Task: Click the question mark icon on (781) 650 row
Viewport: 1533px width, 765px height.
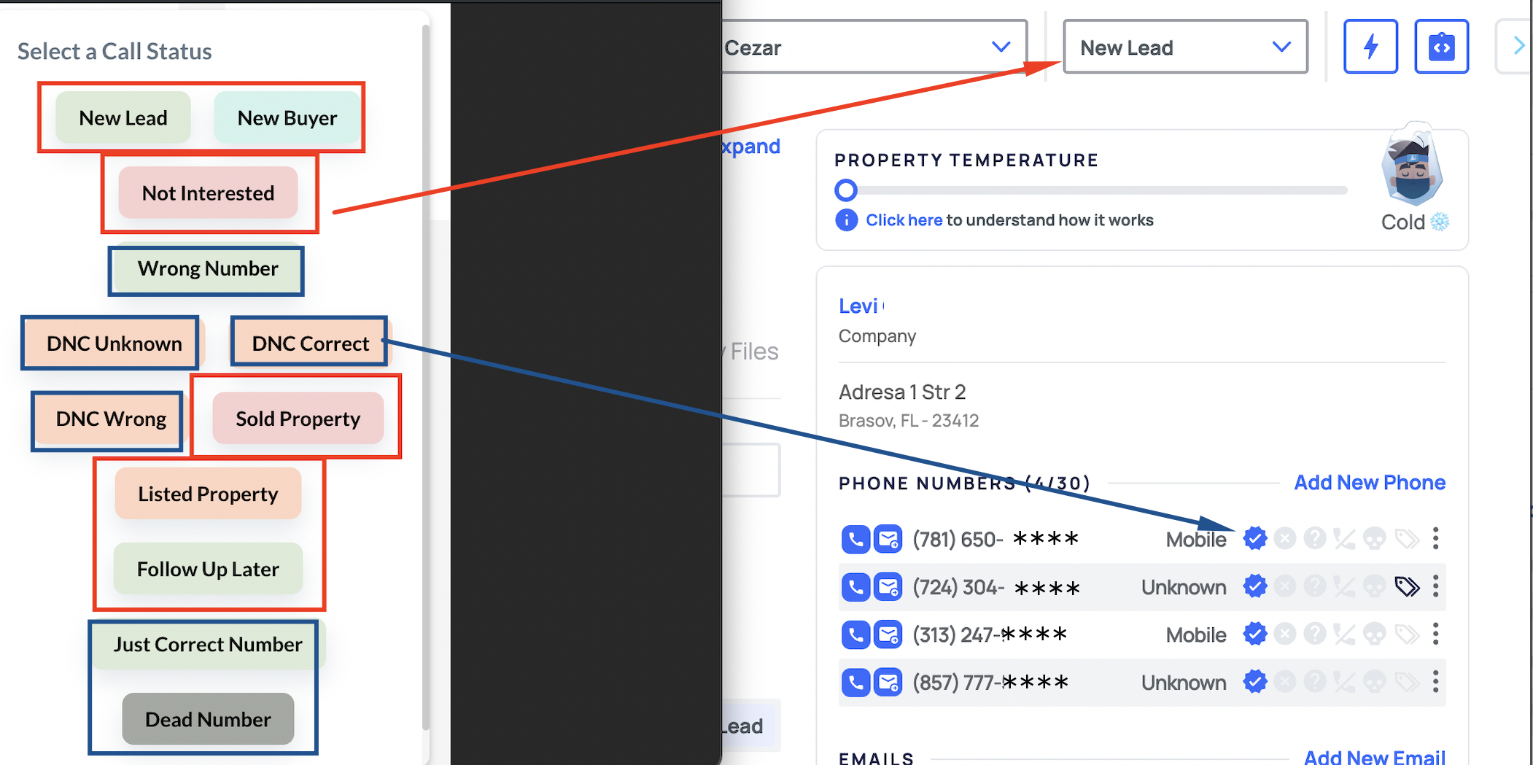Action: pos(1315,539)
